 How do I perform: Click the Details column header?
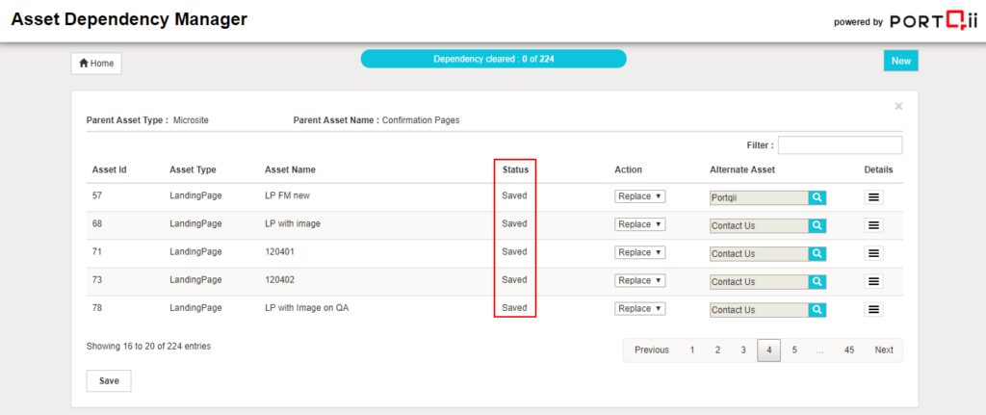pos(878,169)
